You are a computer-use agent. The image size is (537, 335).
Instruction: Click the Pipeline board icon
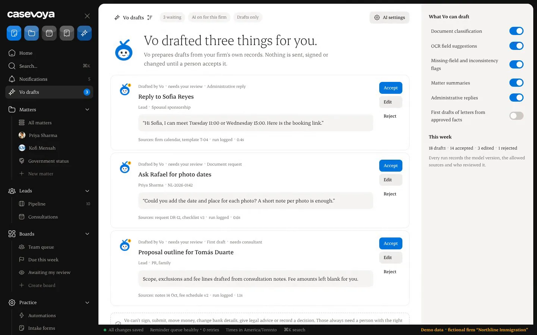[22, 204]
